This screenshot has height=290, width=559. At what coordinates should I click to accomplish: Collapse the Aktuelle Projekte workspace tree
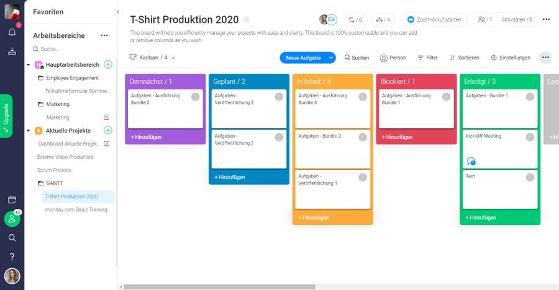29,131
